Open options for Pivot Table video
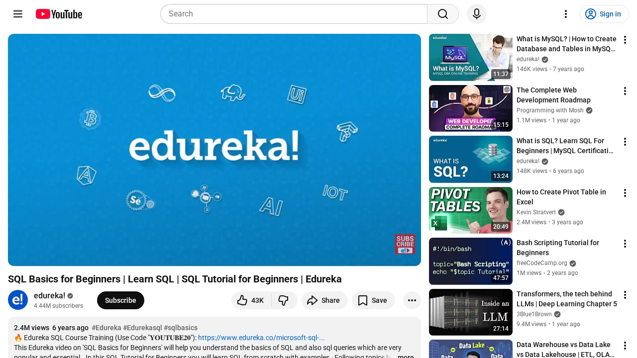The width and height of the screenshot is (637, 358). coord(625,193)
